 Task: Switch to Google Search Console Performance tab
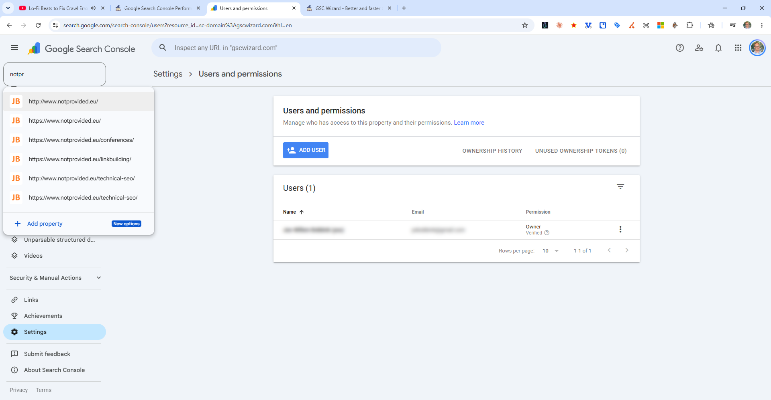tap(157, 8)
